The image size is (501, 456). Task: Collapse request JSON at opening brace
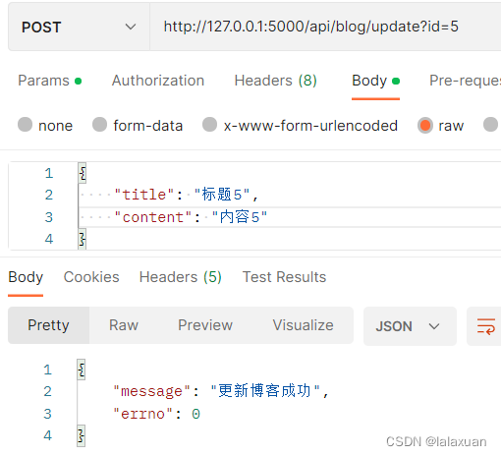tap(83, 173)
